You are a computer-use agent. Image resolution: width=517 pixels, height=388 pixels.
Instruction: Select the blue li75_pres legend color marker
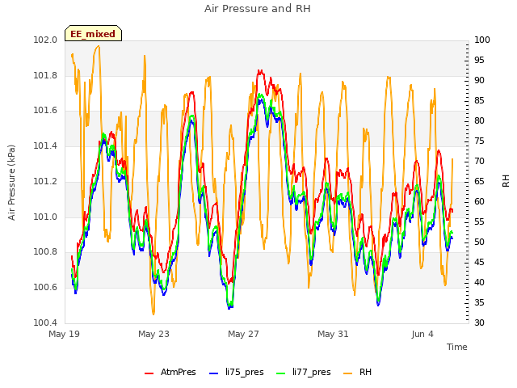[x=213, y=373]
